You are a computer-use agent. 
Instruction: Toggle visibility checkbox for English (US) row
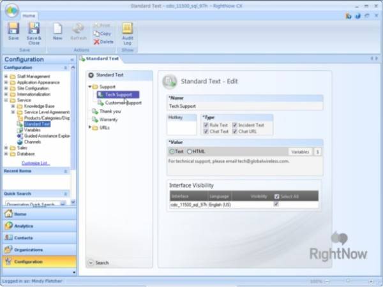coord(276,204)
